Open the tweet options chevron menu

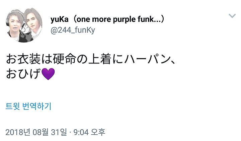(x=232, y=16)
